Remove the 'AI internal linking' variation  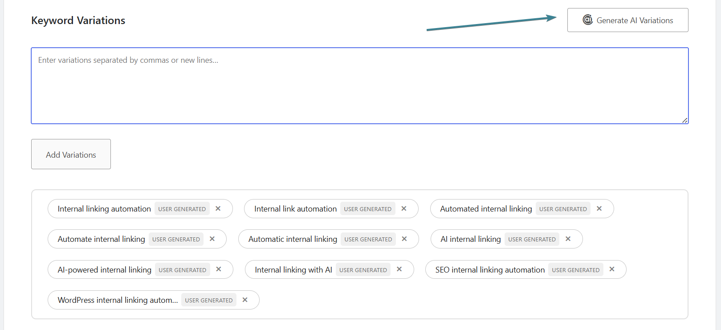(568, 239)
